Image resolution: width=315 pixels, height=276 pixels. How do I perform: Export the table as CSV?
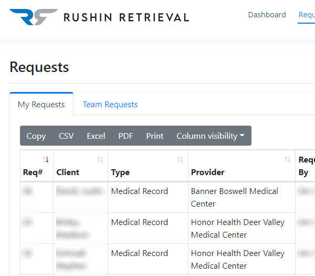(x=66, y=136)
